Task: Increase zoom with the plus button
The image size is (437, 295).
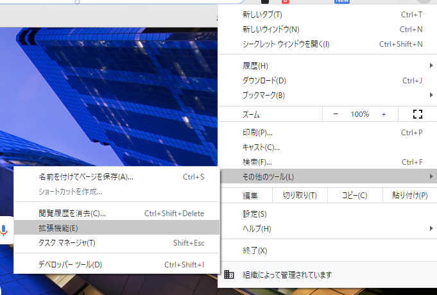Action: coord(384,114)
